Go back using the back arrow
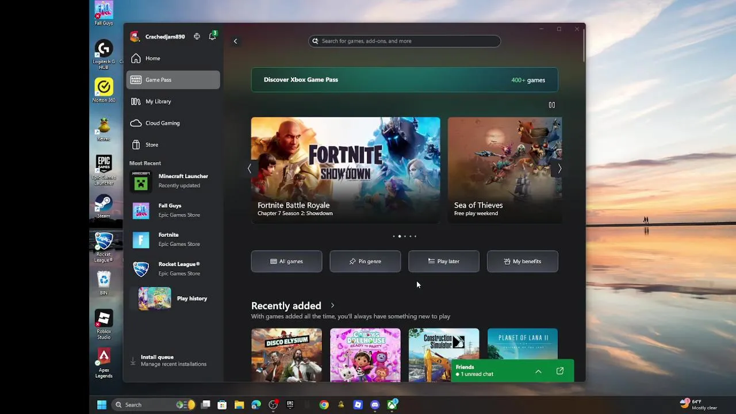 [235, 41]
